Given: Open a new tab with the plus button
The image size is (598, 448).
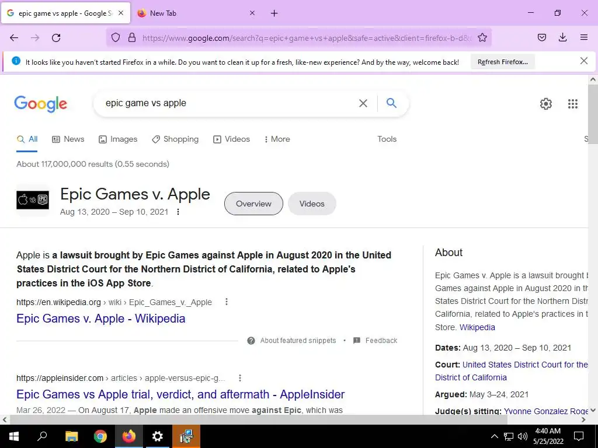Looking at the screenshot, I should [x=274, y=13].
